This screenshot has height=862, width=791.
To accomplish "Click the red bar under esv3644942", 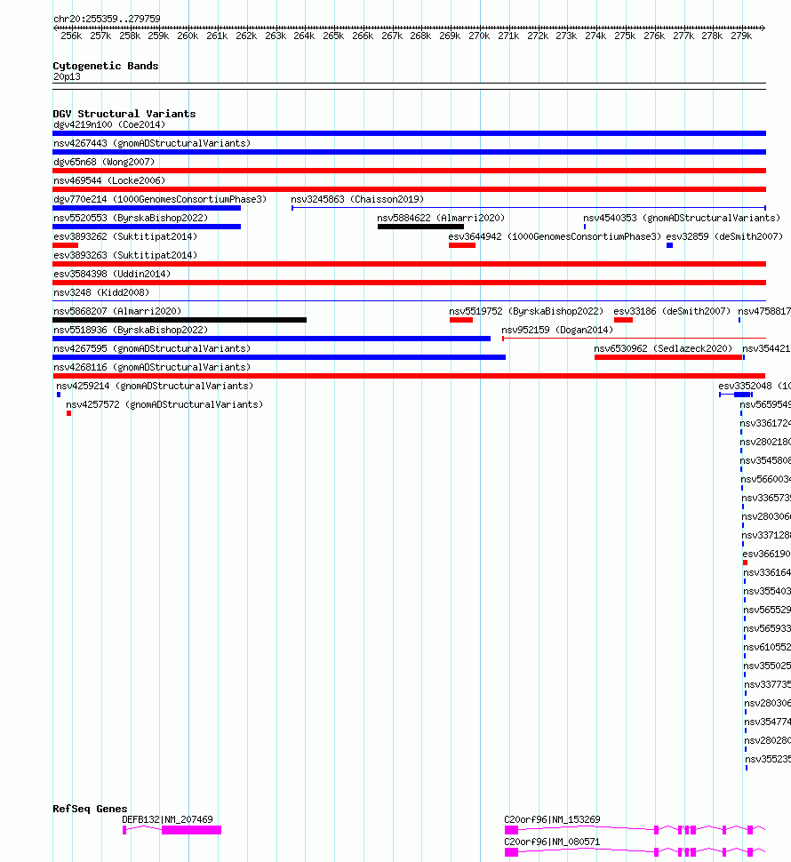I will (x=462, y=245).
